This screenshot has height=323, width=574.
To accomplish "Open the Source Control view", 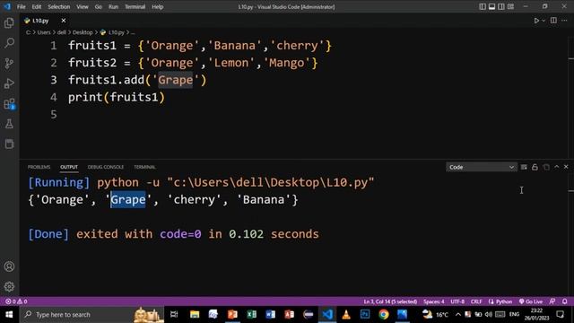I will pos(9,64).
